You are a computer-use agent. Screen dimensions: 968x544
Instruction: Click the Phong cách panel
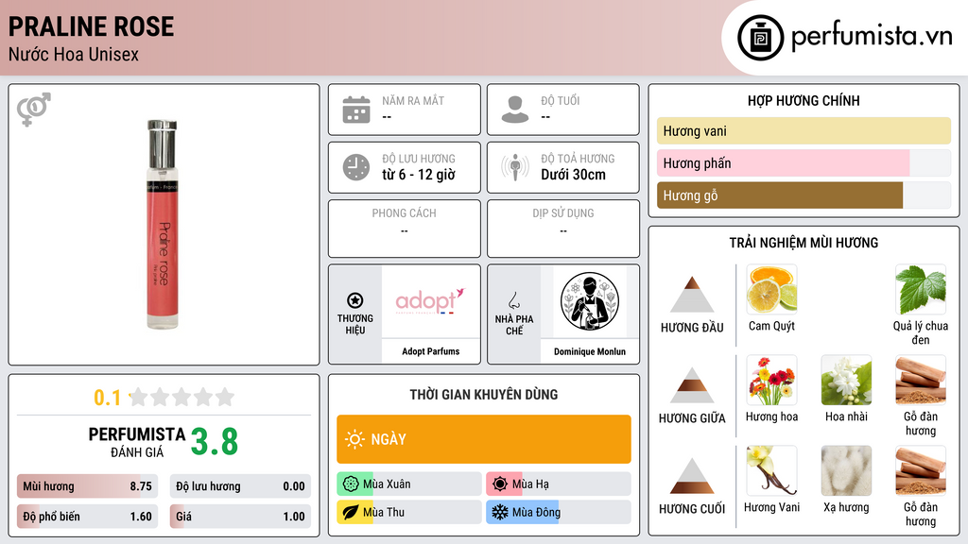405,229
